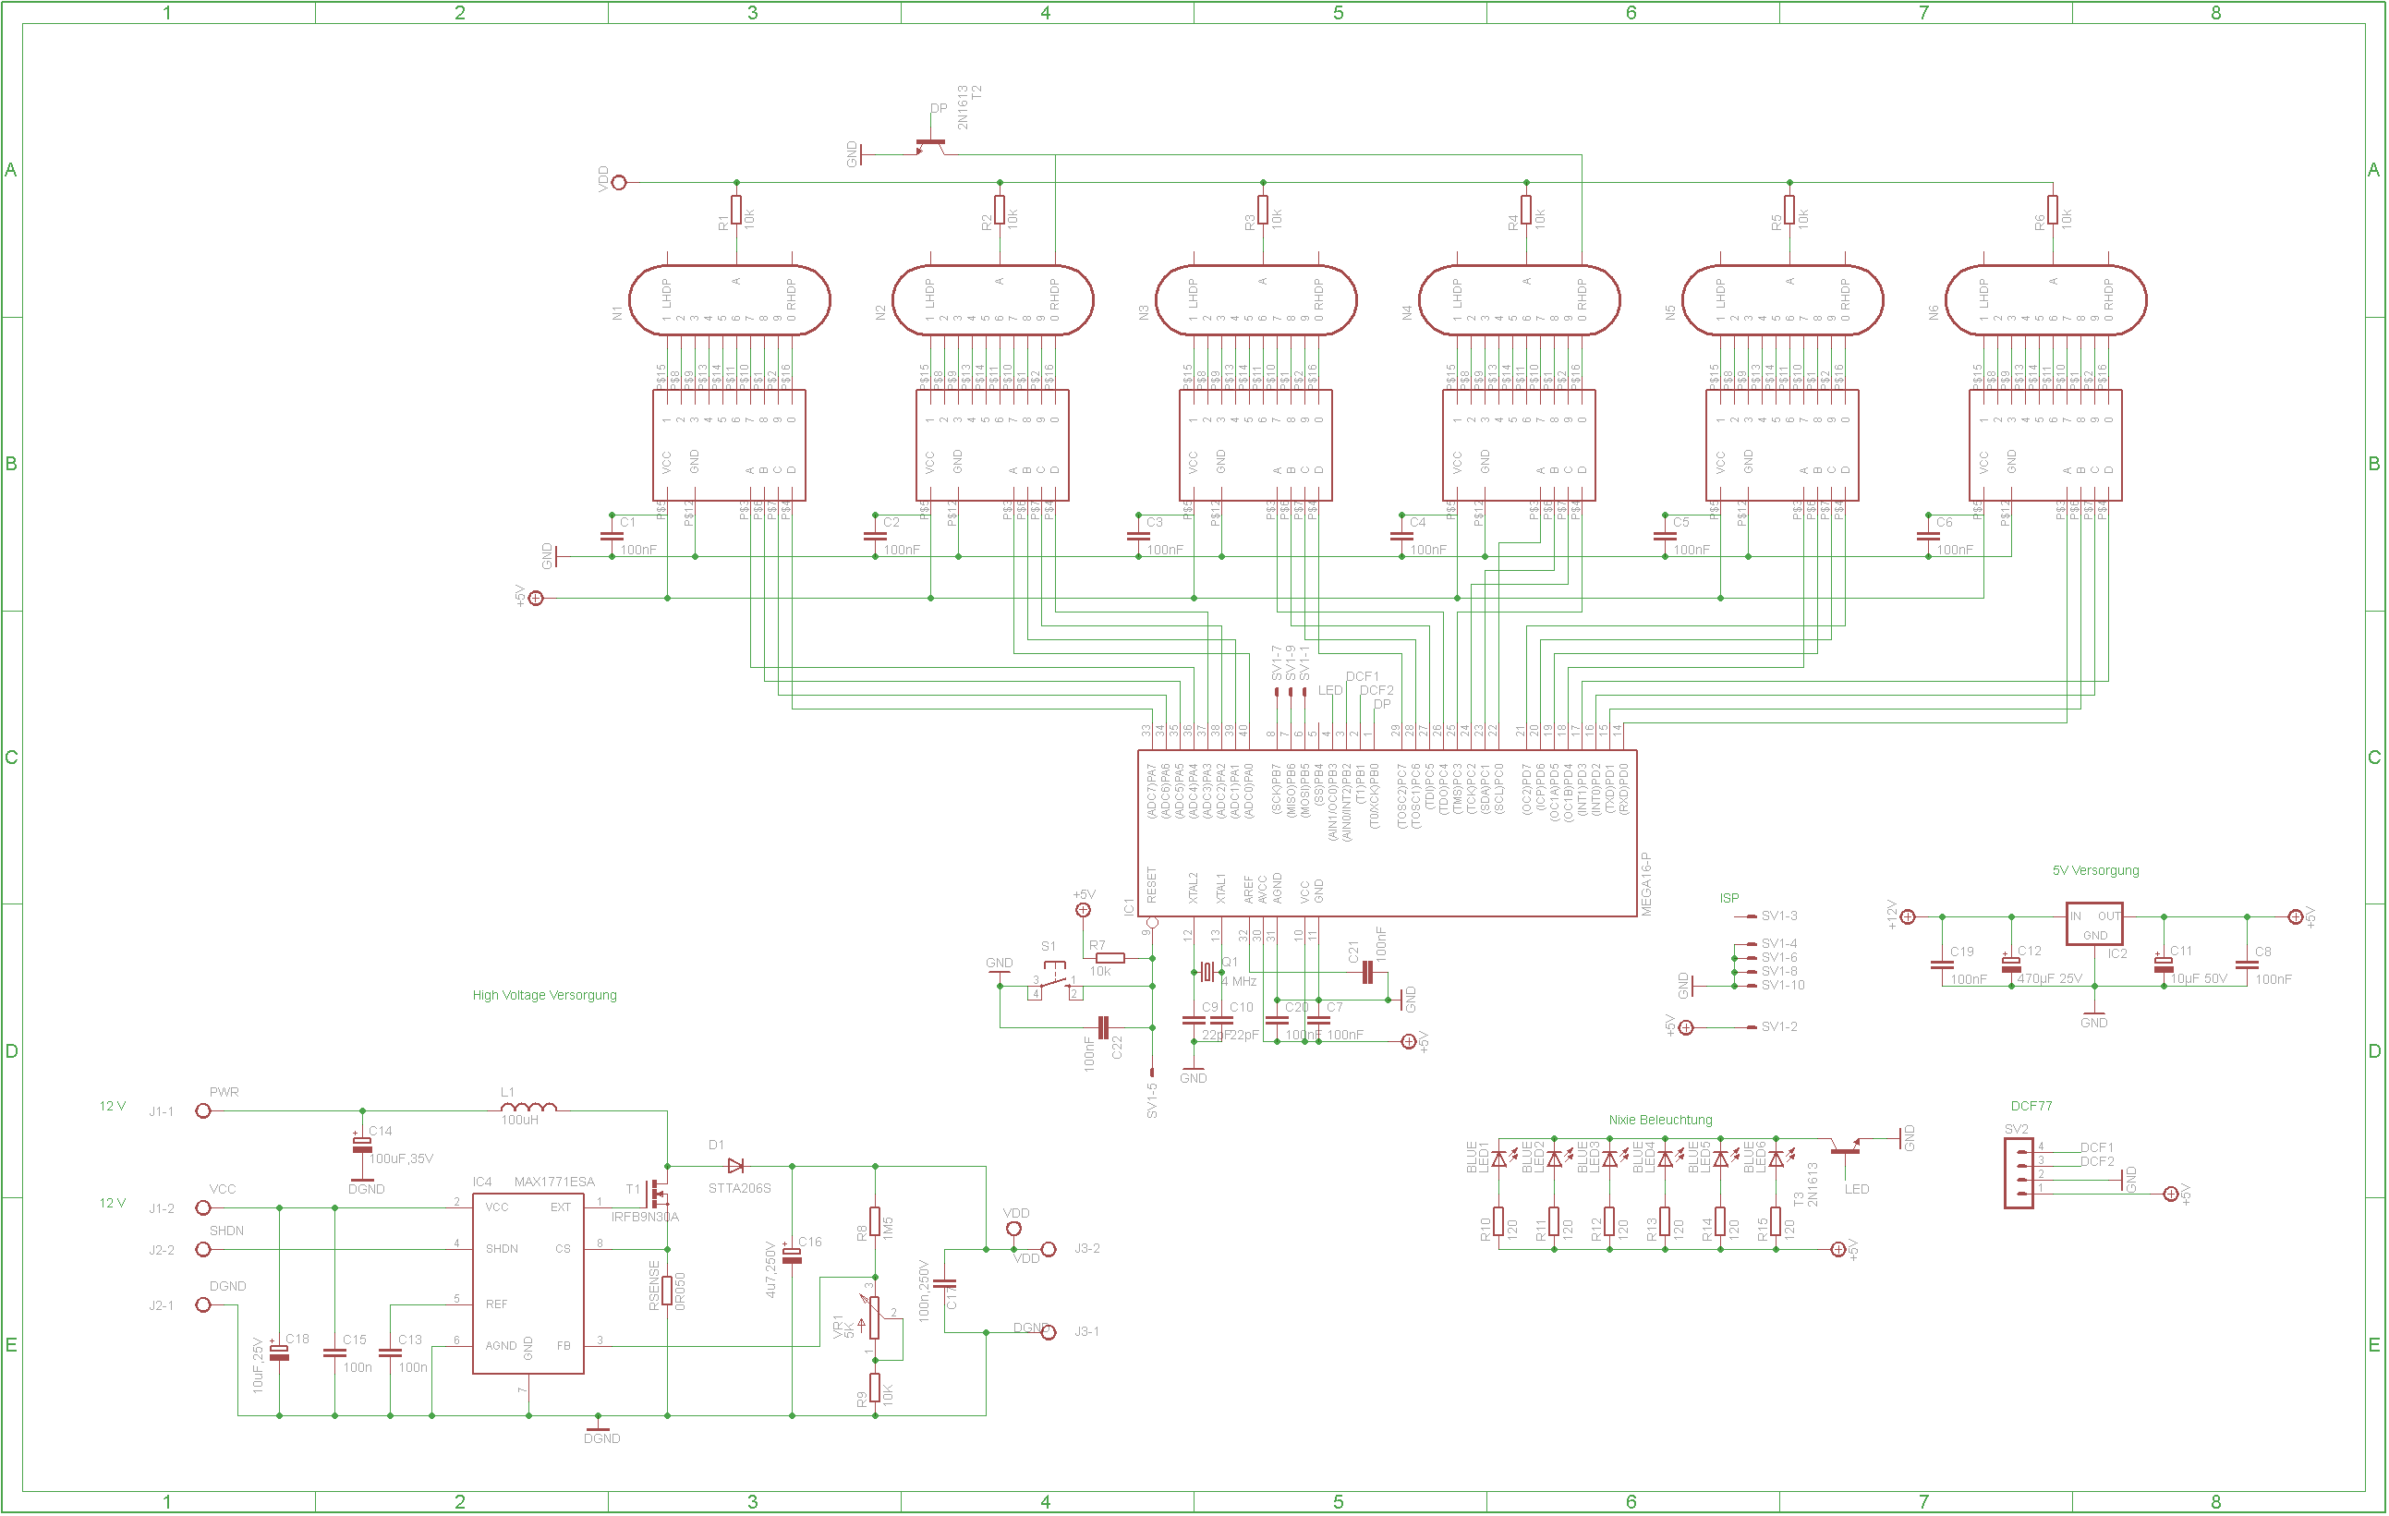Image resolution: width=2389 pixels, height=1516 pixels.
Task: Select resistor R1 10k symbol
Action: (x=736, y=211)
